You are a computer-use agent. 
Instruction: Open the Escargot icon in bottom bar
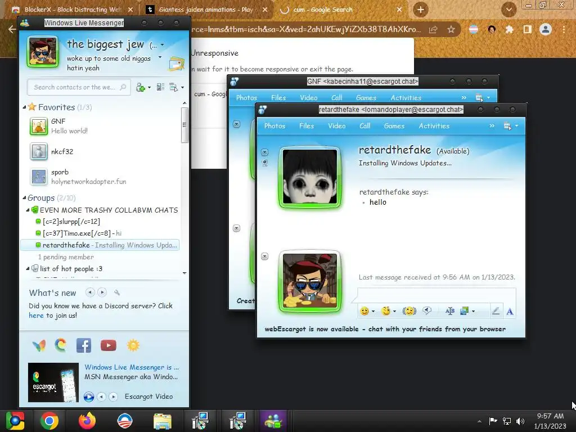click(x=61, y=345)
